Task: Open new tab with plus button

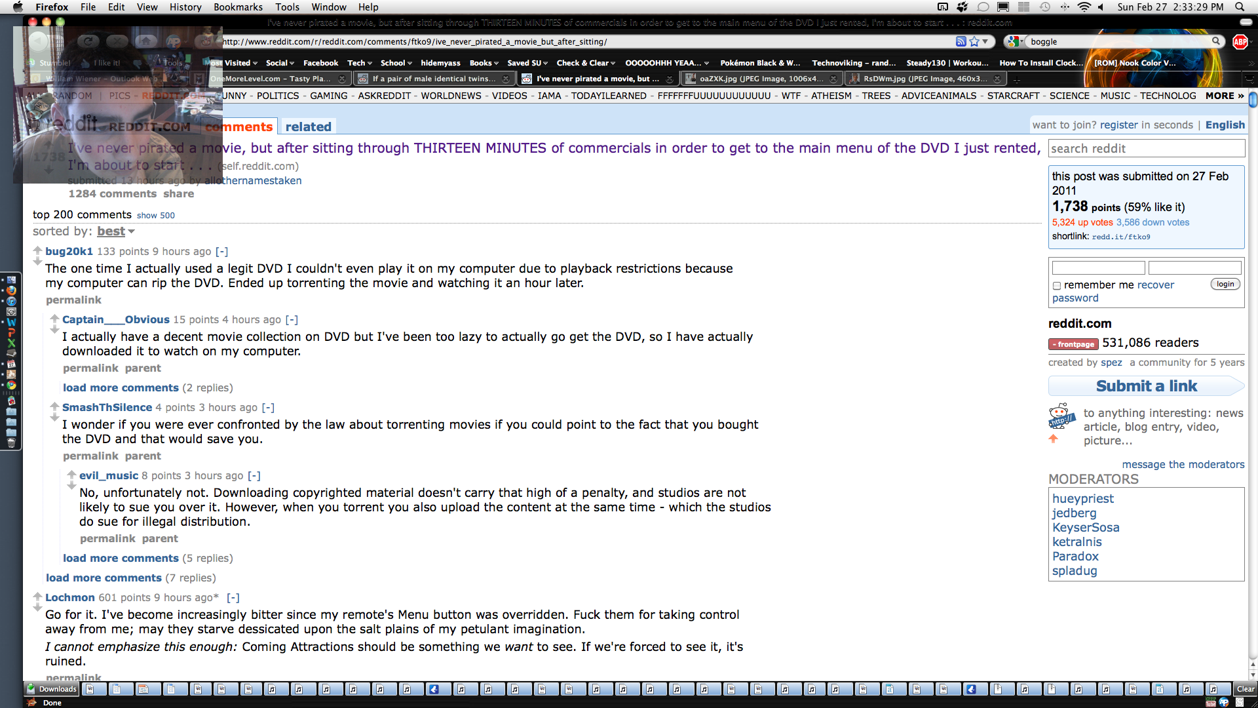Action: (x=1016, y=79)
